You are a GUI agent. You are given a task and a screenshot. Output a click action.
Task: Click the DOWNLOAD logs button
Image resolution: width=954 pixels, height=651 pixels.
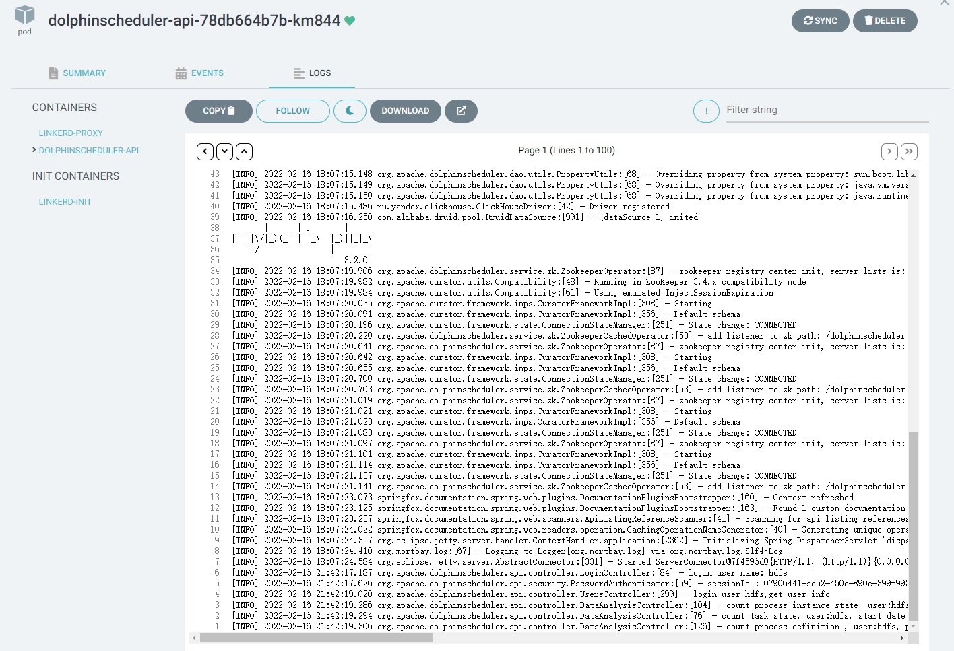click(405, 111)
